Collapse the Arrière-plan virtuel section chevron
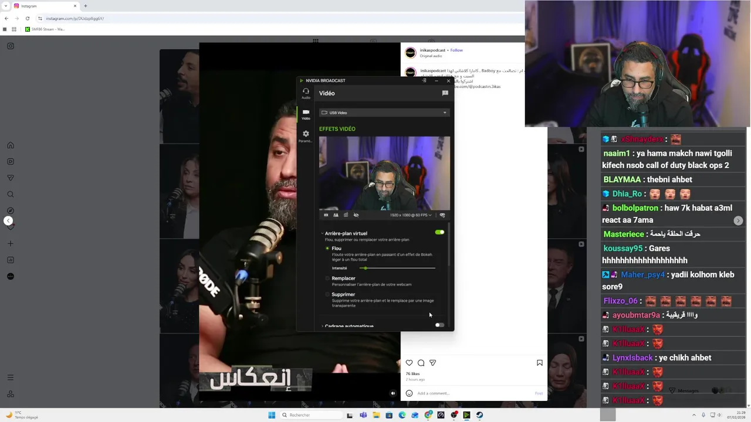The image size is (751, 422). [322, 233]
